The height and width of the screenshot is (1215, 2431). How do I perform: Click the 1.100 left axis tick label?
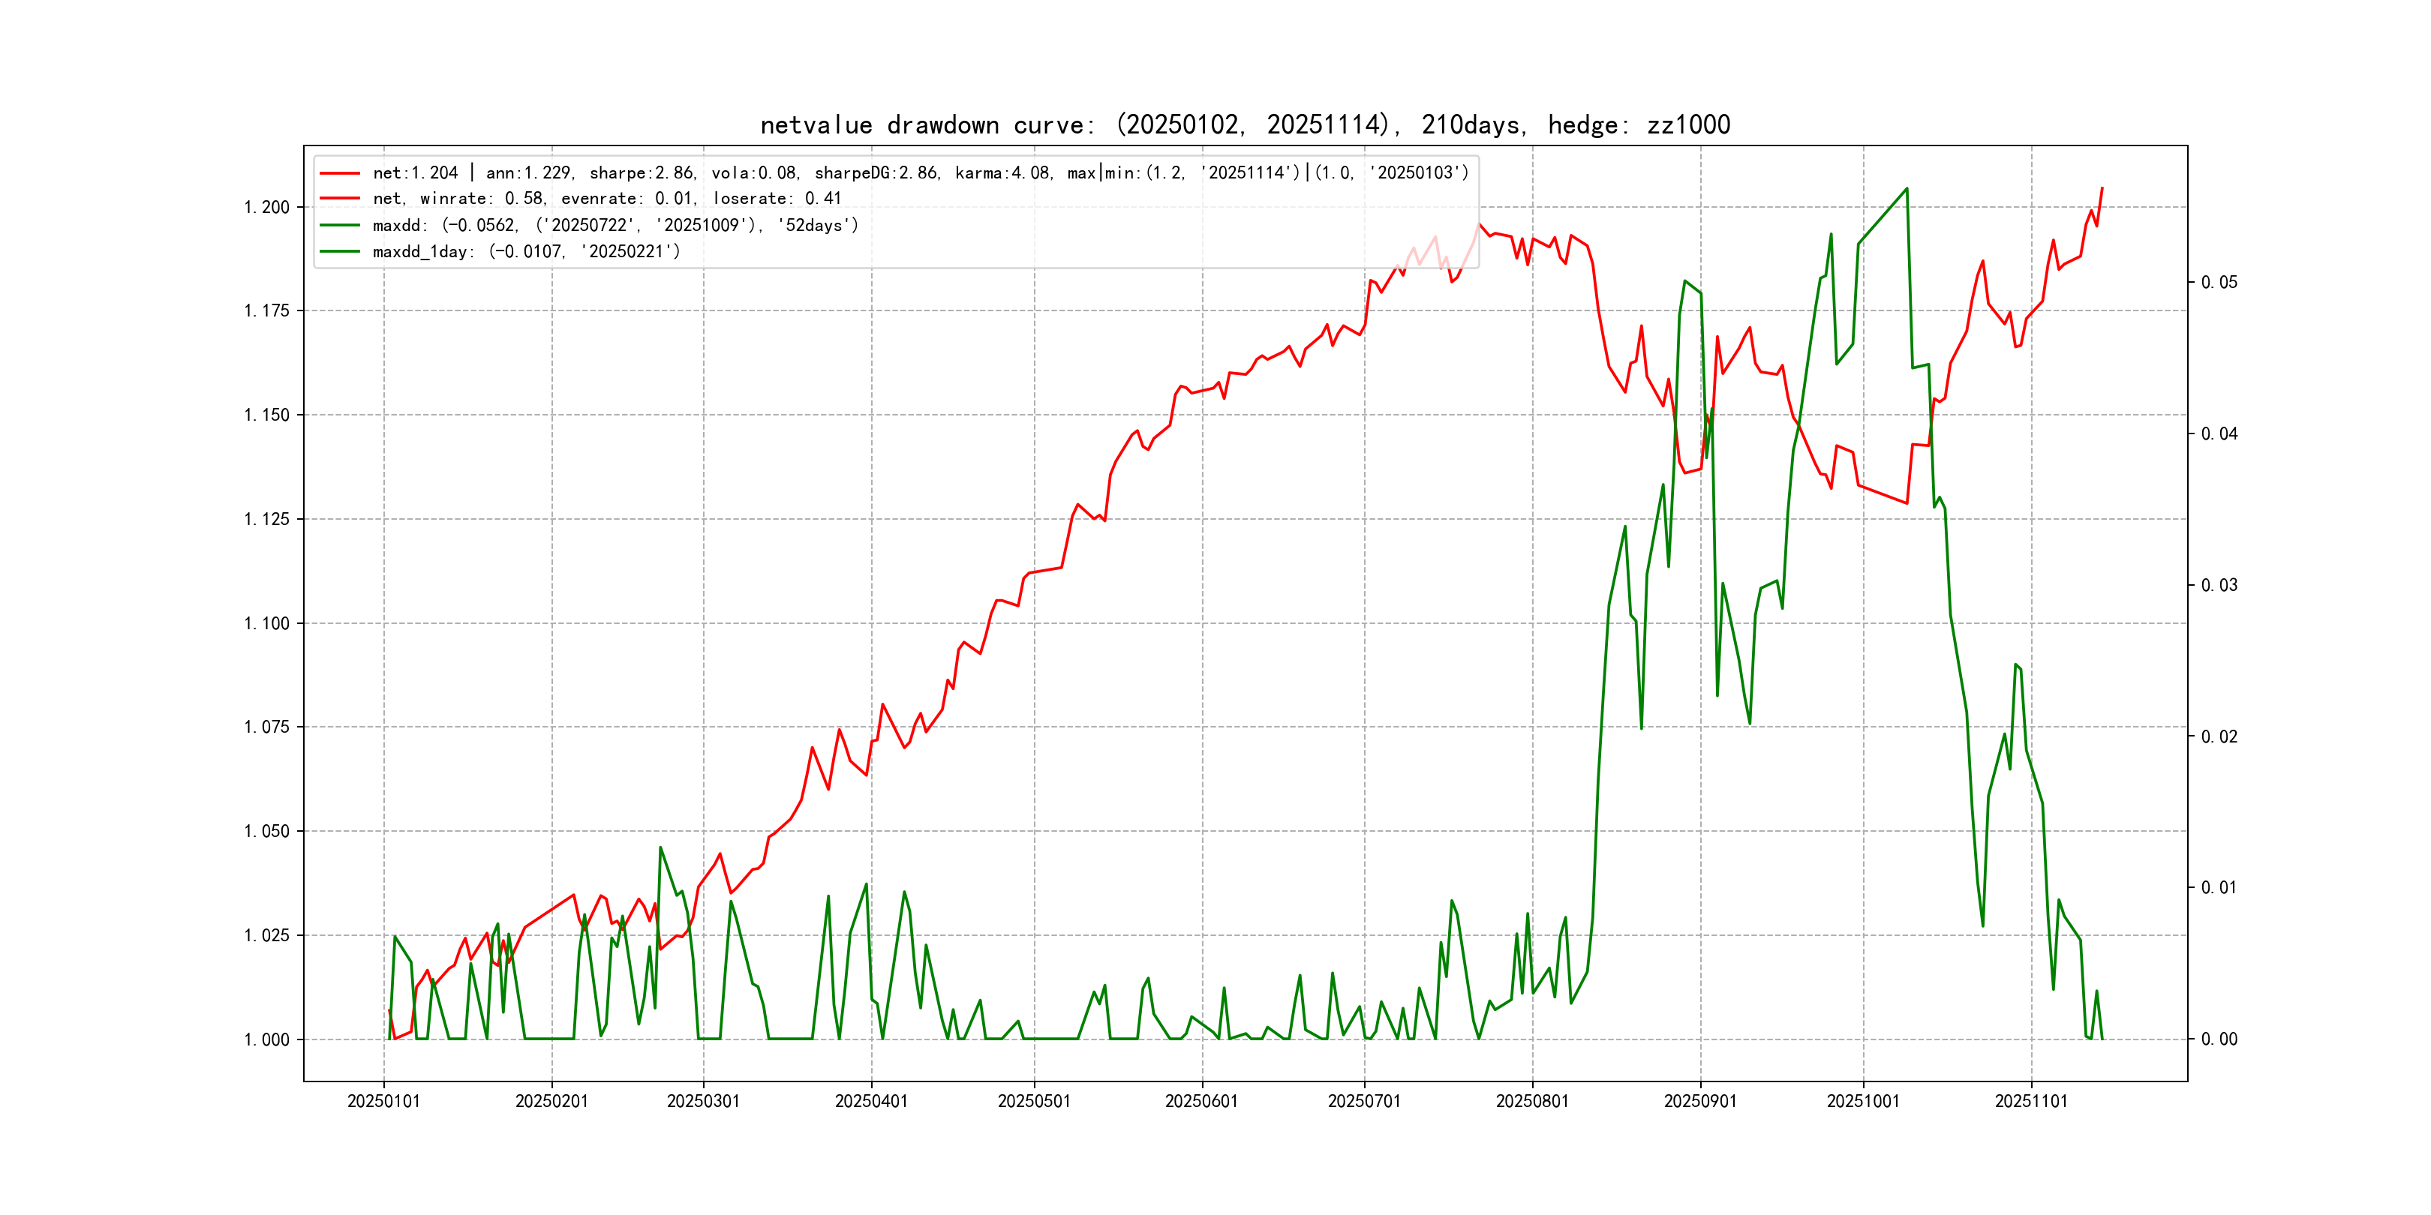[266, 623]
